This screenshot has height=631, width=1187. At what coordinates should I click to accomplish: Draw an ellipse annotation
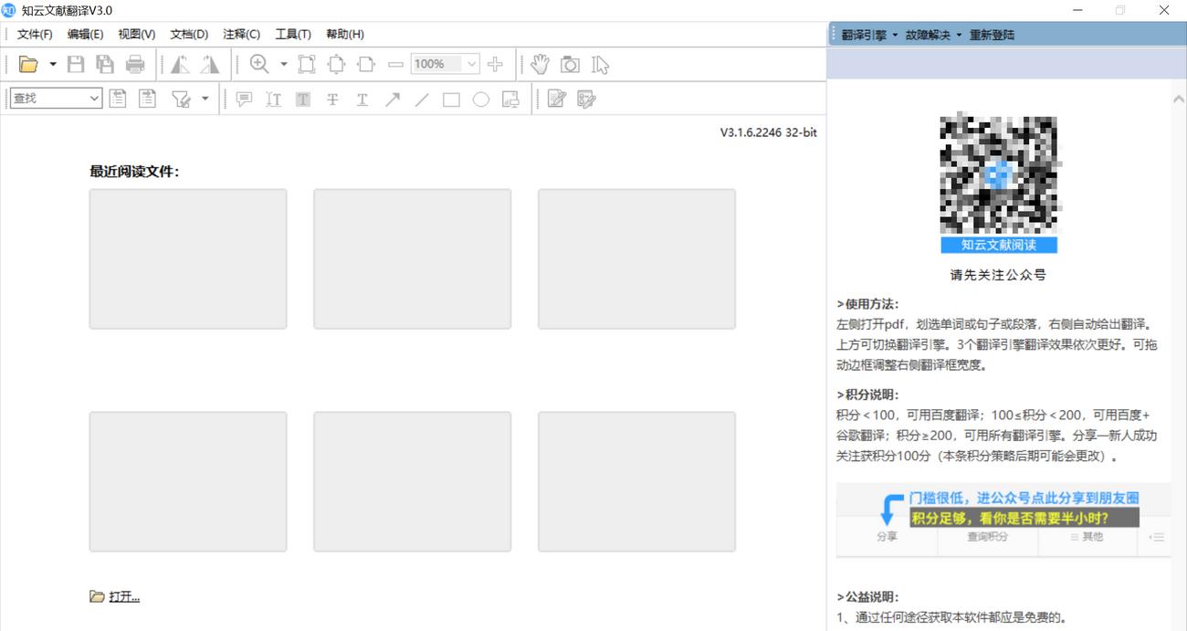click(481, 99)
